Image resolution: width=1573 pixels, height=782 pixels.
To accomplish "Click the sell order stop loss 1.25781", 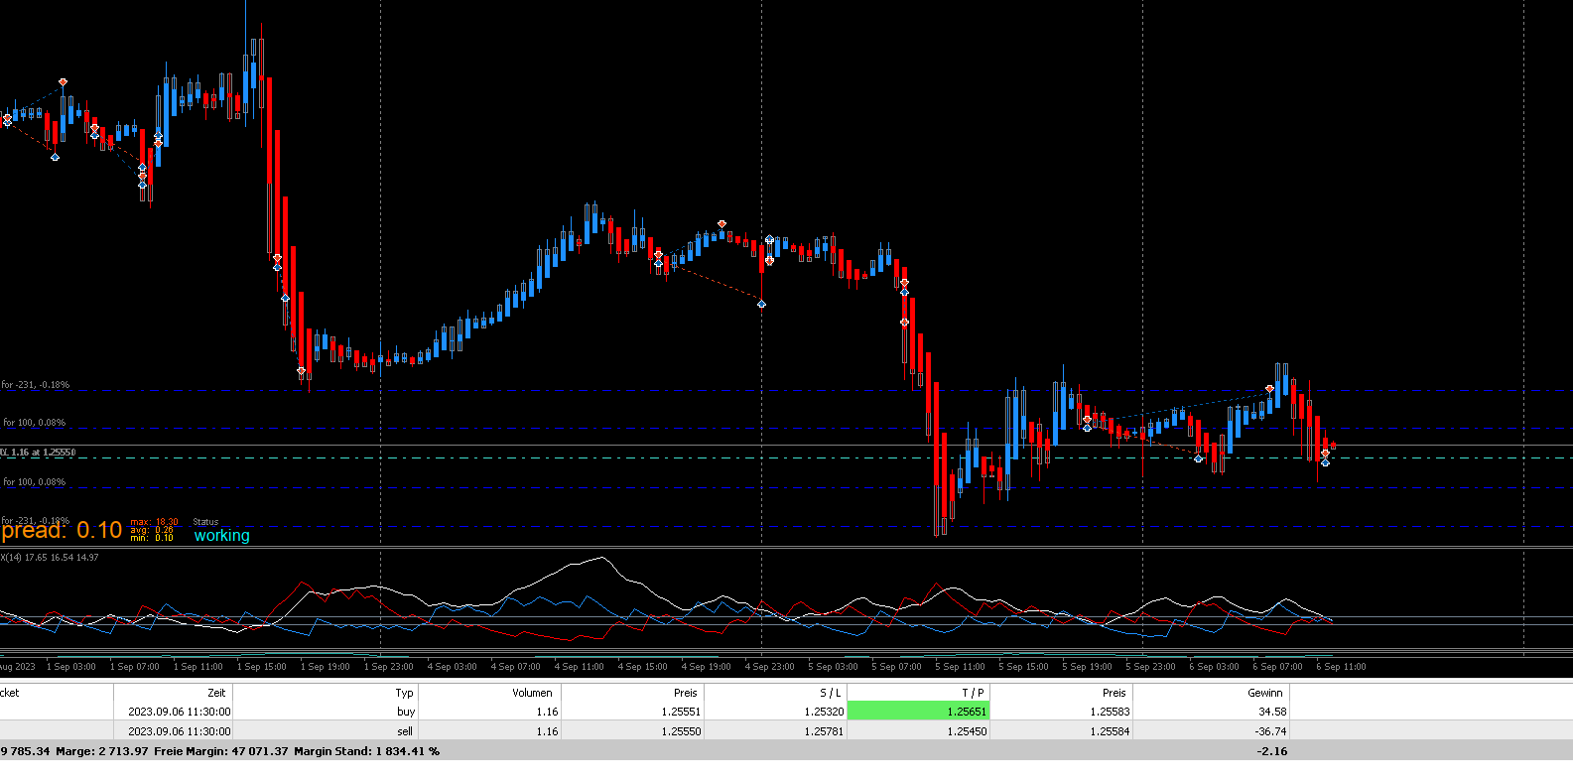I will (824, 731).
